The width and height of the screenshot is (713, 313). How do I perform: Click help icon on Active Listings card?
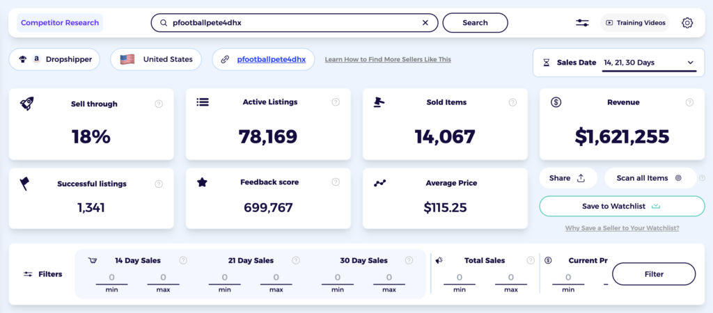click(336, 102)
